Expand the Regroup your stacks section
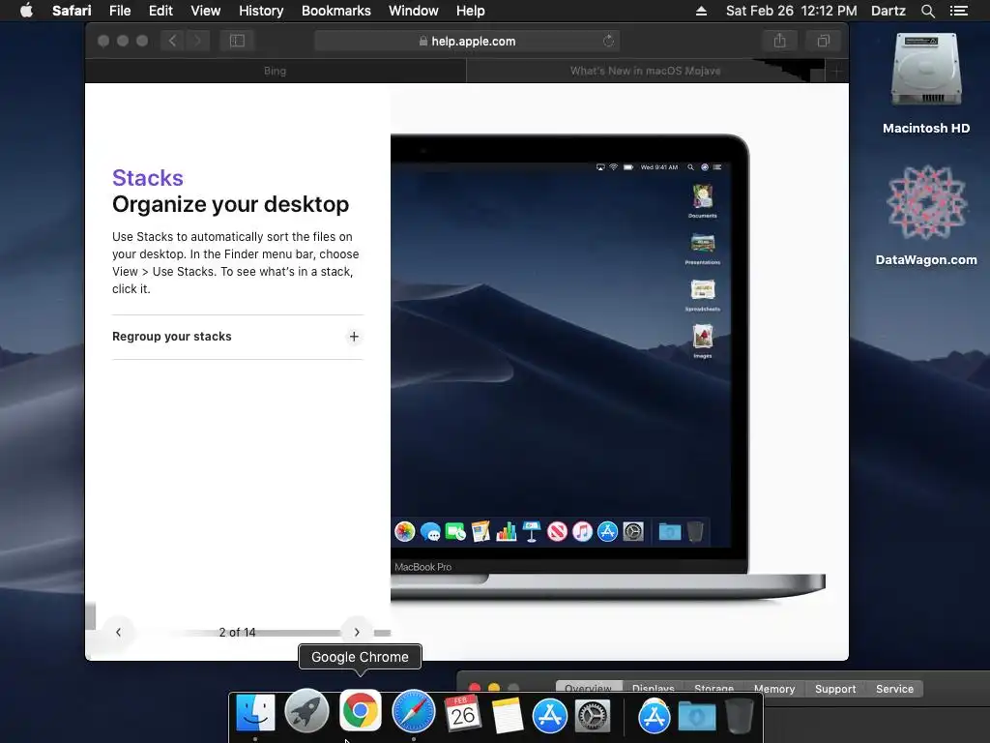Screen dimensions: 990x743 pyautogui.click(x=238, y=337)
